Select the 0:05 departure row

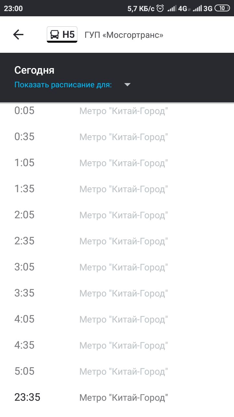click(x=117, y=111)
